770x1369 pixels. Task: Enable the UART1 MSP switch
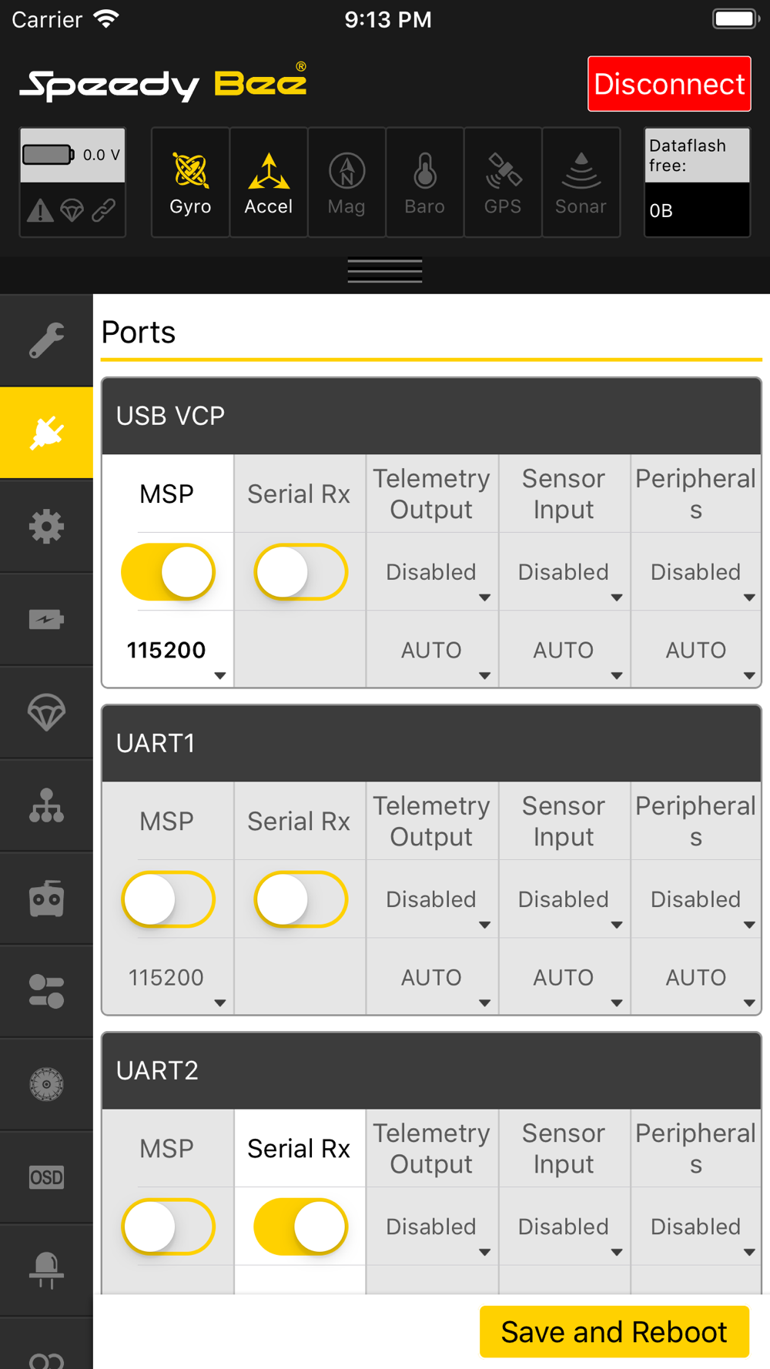[168, 899]
